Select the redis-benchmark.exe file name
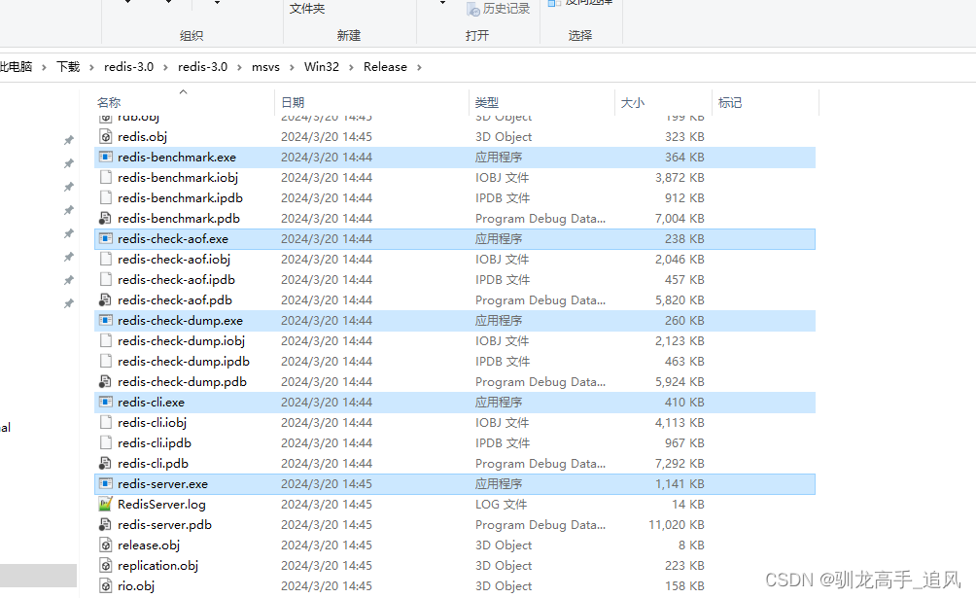 [x=177, y=157]
